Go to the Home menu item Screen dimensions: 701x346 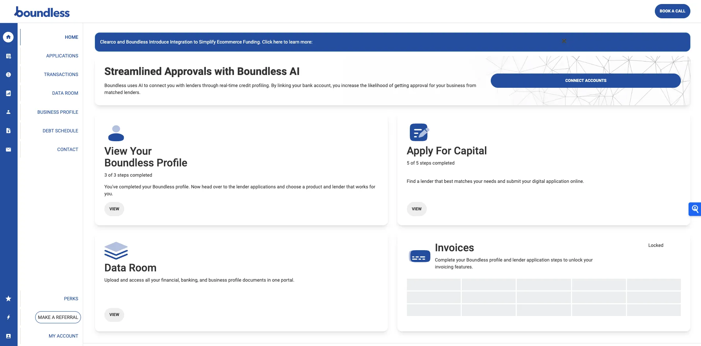coord(71,37)
